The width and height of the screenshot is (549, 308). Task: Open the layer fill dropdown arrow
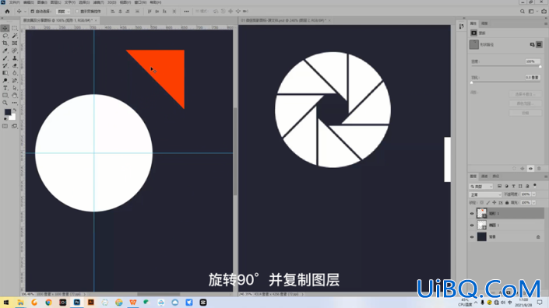pyautogui.click(x=533, y=203)
